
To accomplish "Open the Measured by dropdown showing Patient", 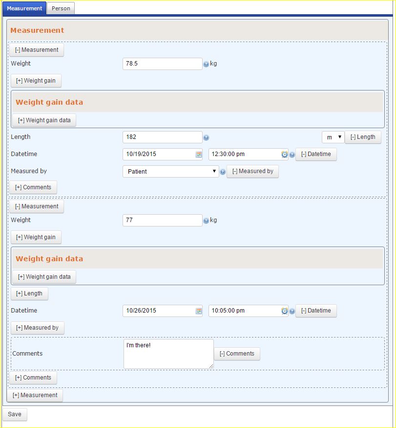I will pos(169,172).
